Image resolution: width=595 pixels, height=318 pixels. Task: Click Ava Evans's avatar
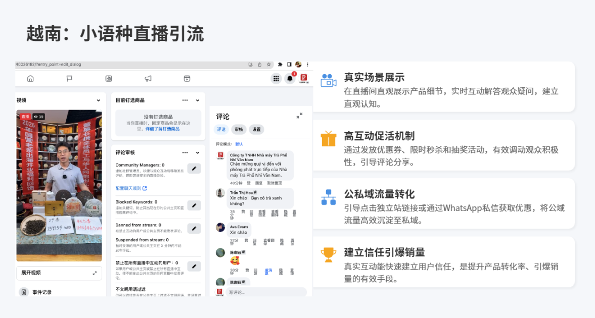pos(220,228)
